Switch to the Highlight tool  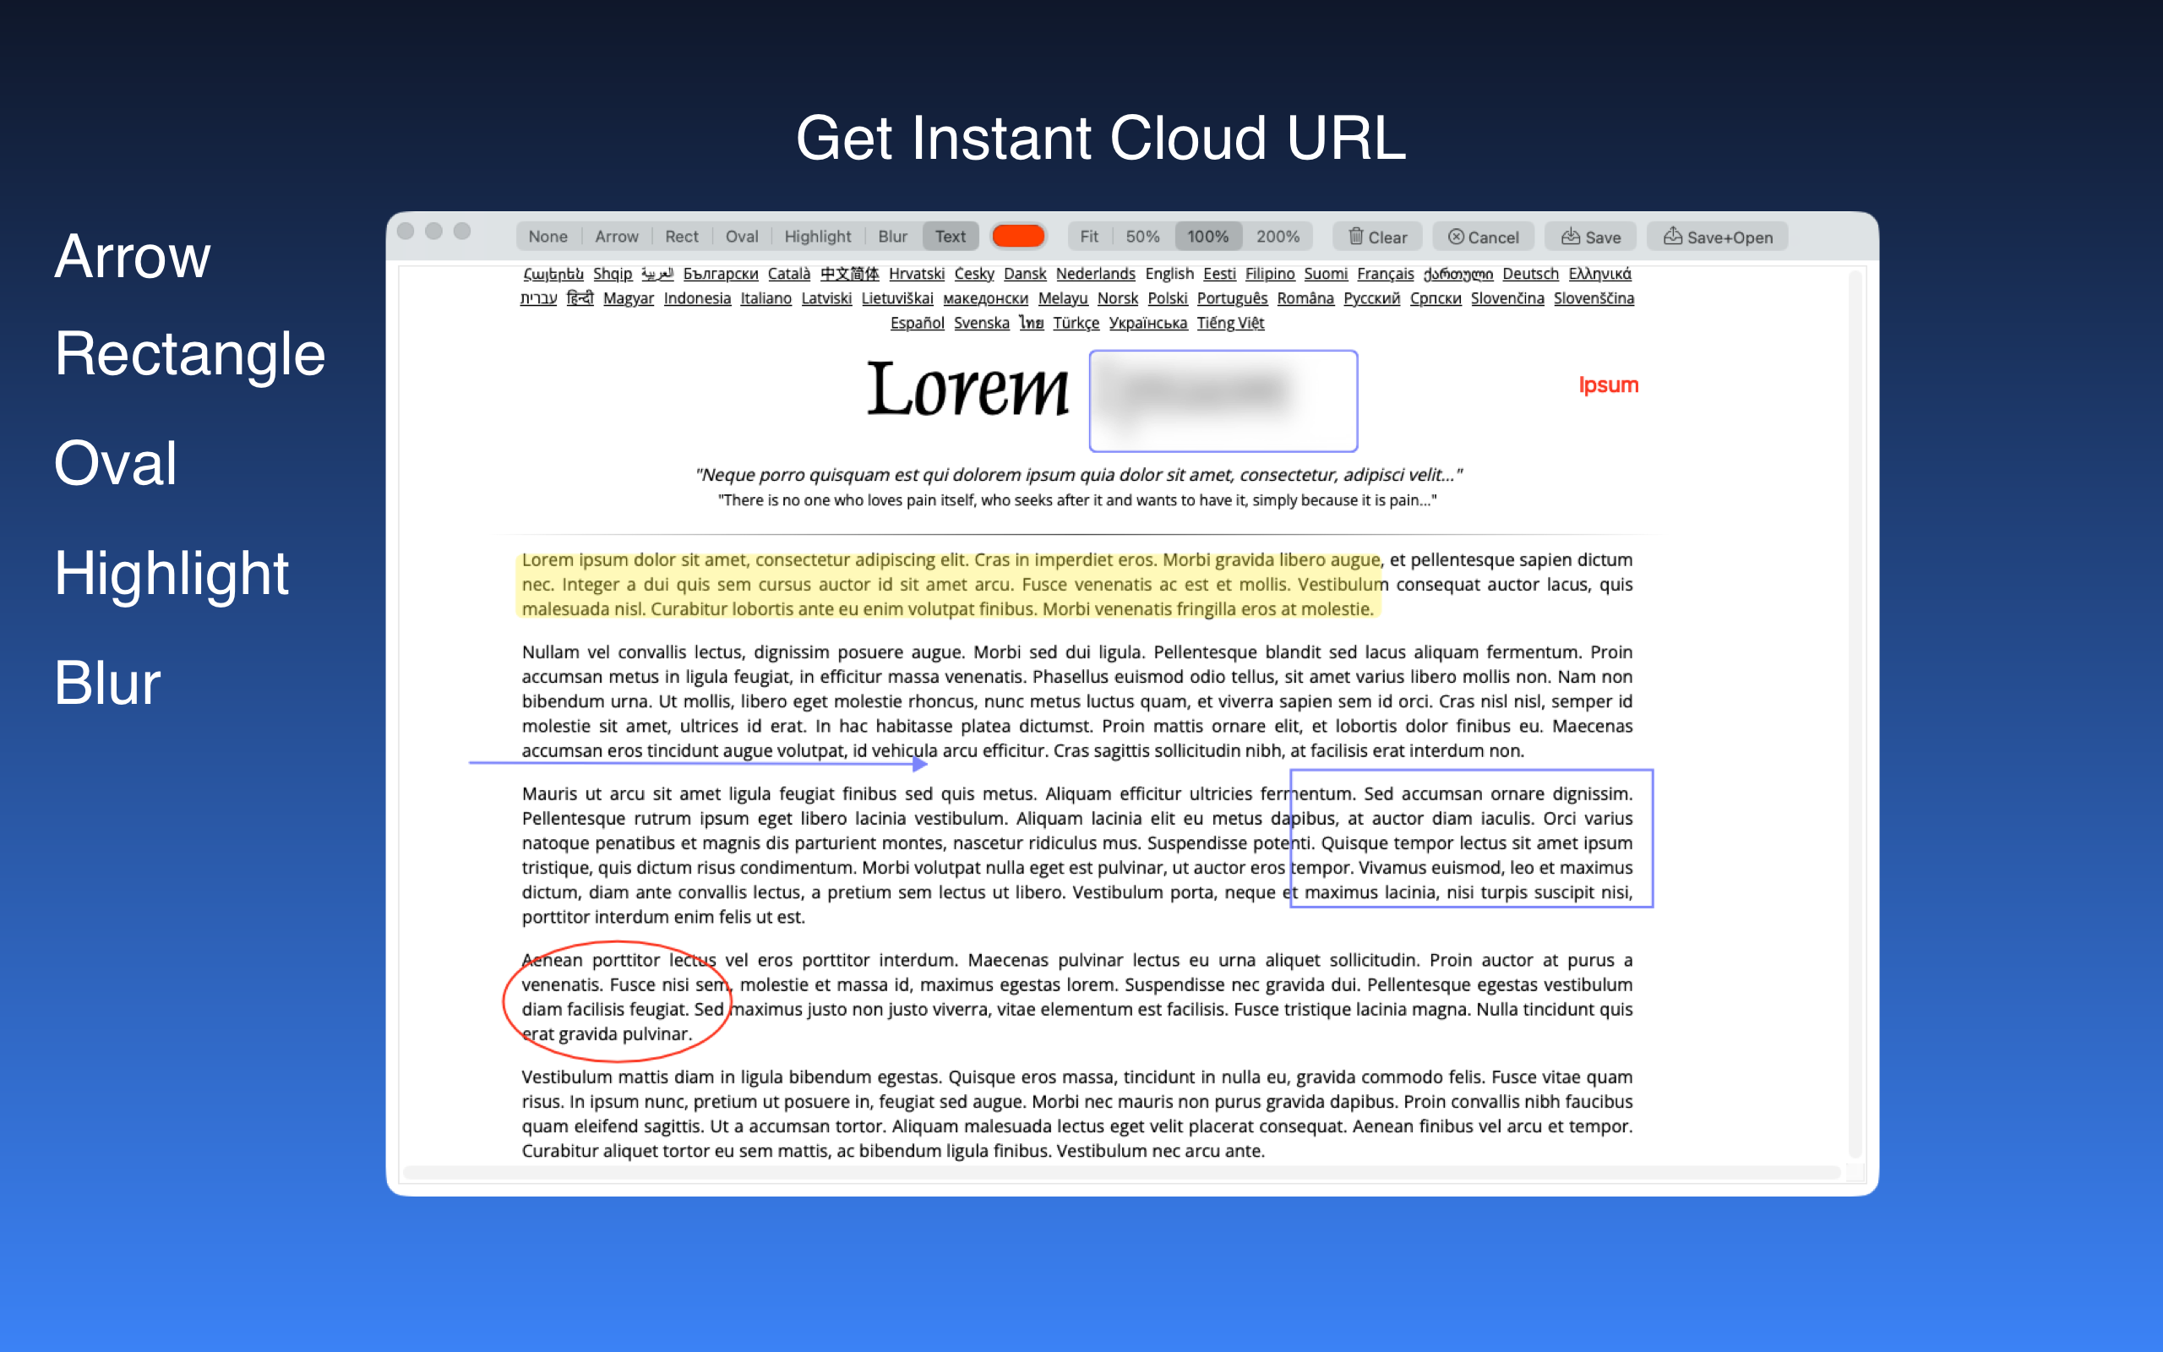(817, 237)
